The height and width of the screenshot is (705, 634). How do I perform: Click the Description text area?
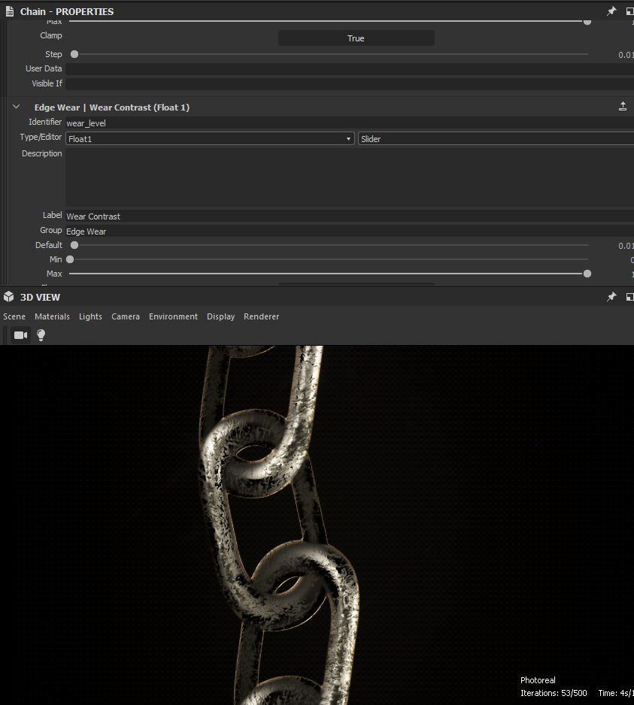coord(350,177)
